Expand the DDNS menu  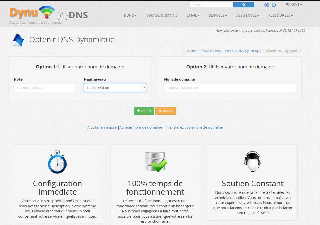point(130,15)
